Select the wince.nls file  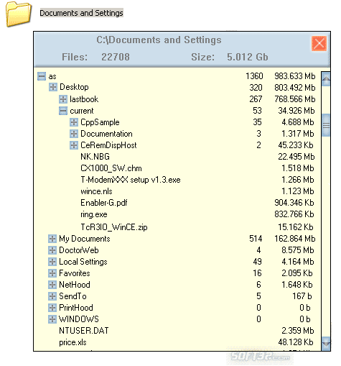coord(96,191)
